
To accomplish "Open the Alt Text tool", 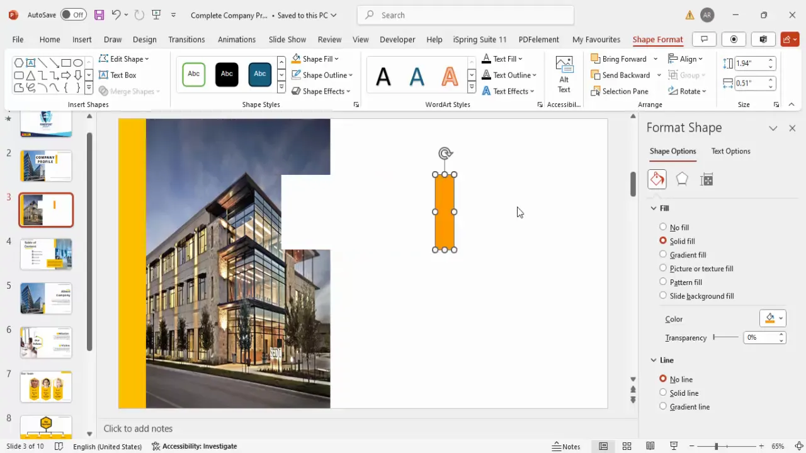I will [564, 74].
